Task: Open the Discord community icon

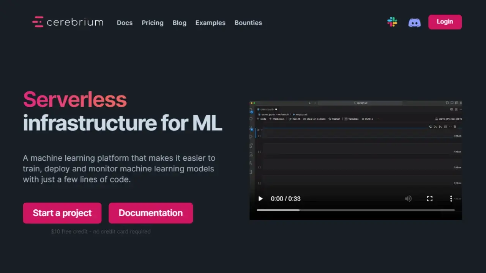Action: pos(414,22)
